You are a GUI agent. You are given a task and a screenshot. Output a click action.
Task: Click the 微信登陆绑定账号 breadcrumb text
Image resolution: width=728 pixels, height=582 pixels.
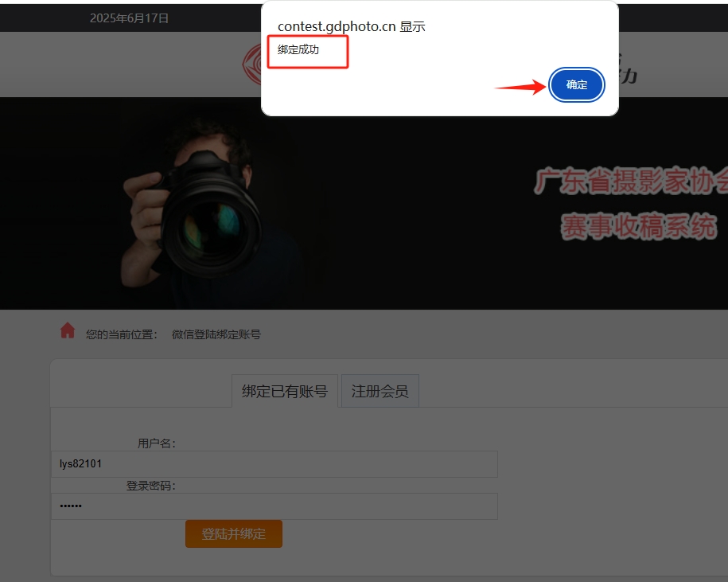pos(216,334)
